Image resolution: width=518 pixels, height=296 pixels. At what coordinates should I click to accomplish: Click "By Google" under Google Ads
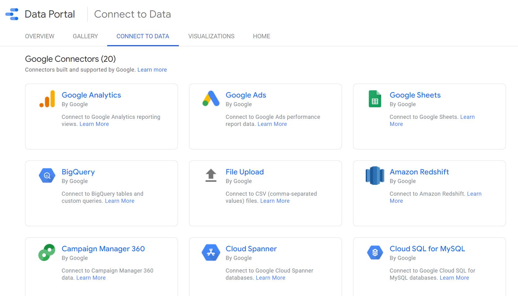(239, 104)
